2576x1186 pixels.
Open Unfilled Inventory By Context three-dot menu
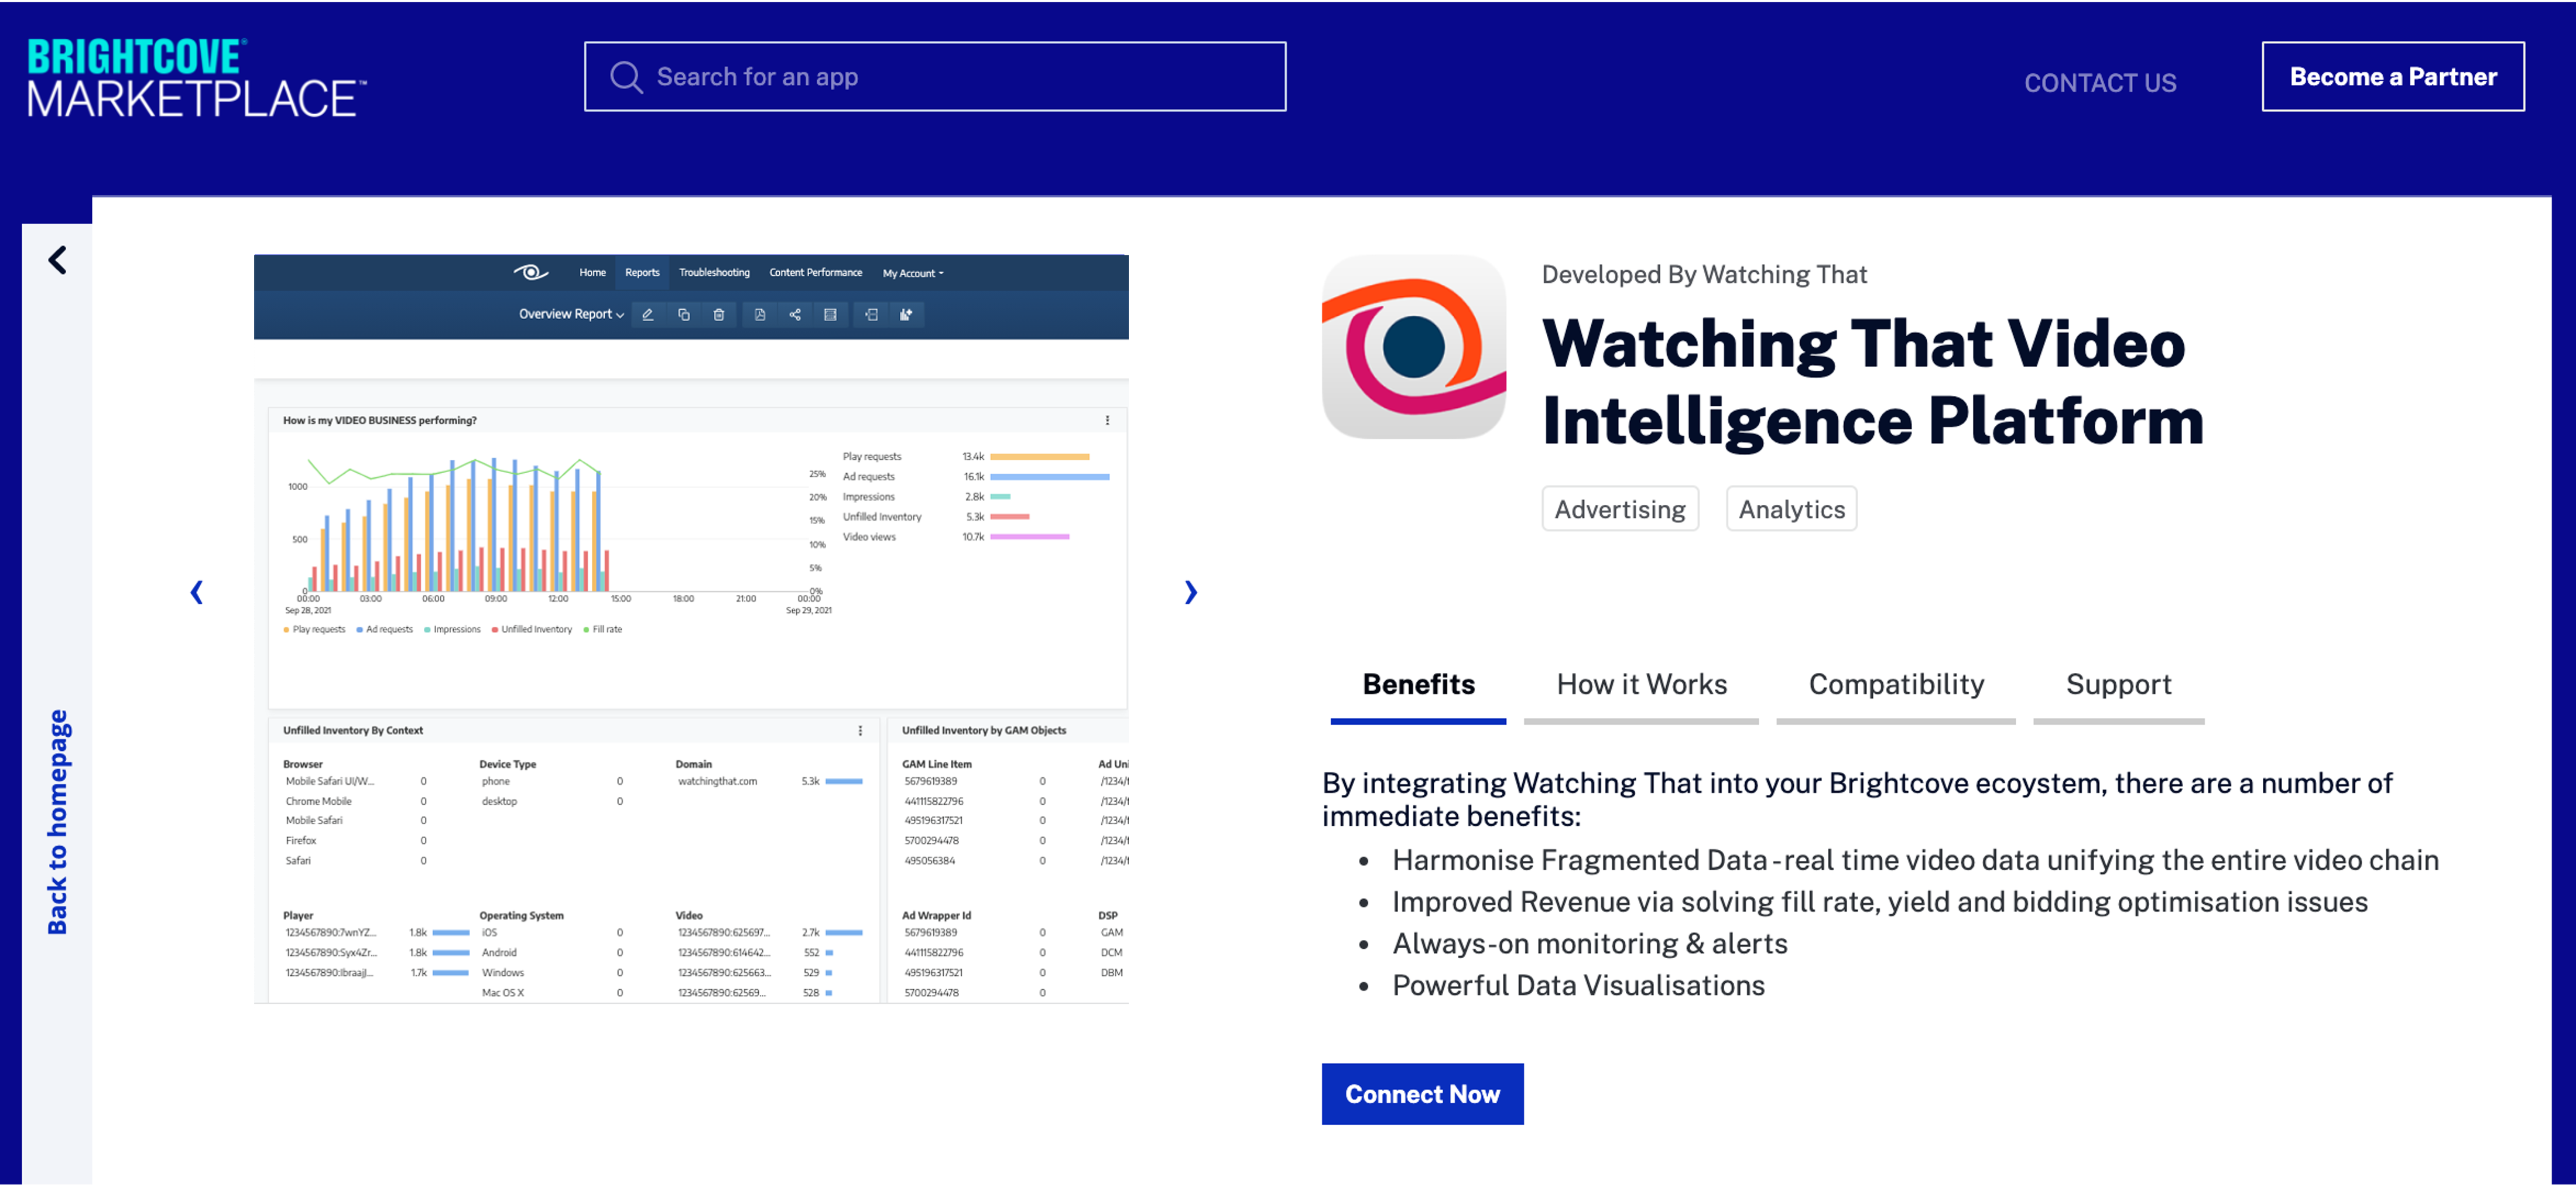(860, 731)
